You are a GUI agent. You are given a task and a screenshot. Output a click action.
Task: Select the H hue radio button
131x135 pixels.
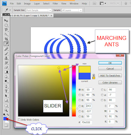80,90
